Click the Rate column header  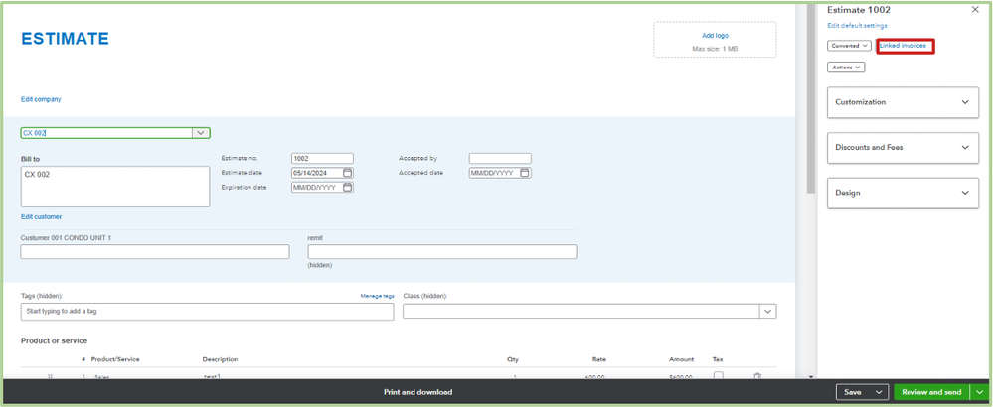click(x=599, y=359)
